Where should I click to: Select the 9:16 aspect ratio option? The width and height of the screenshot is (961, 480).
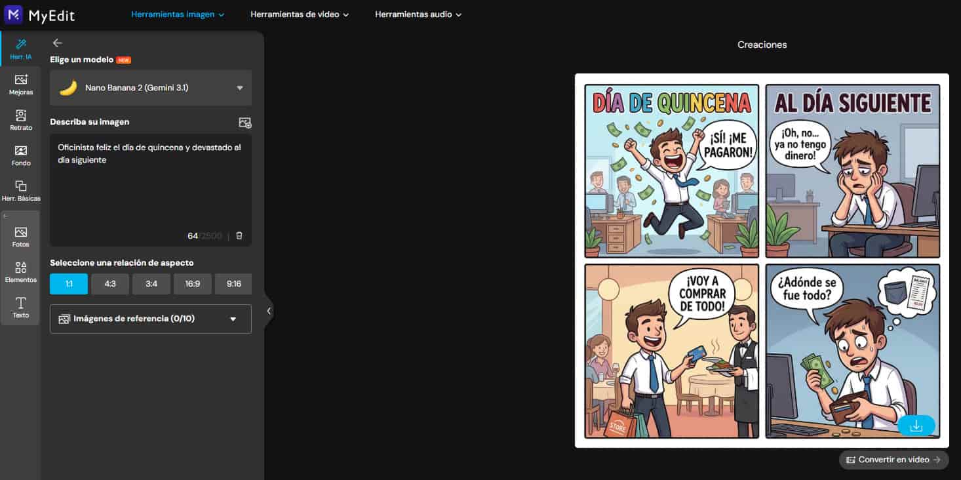(x=233, y=284)
